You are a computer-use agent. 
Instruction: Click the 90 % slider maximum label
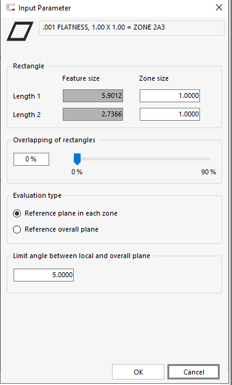(209, 172)
